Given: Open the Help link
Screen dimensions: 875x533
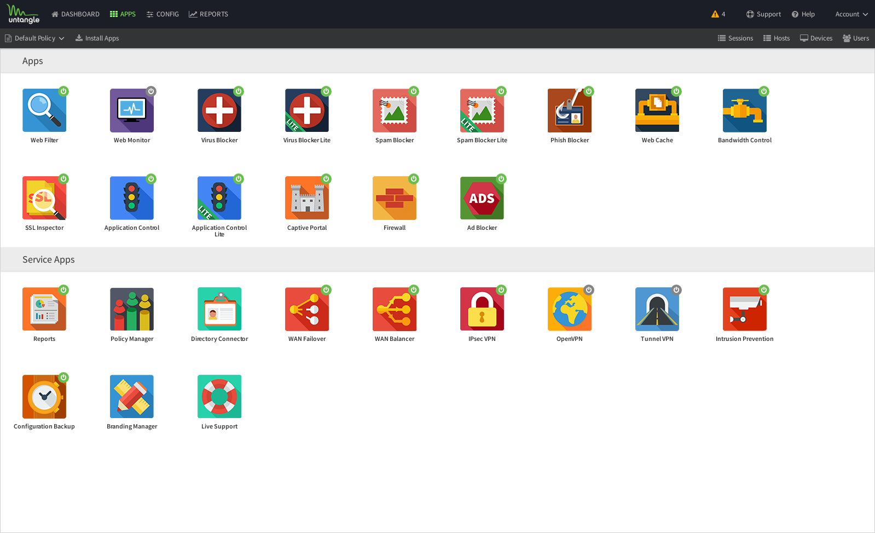Looking at the screenshot, I should (x=803, y=14).
